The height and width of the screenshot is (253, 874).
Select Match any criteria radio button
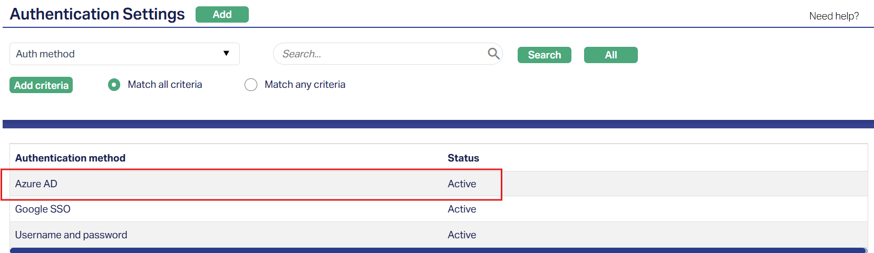(x=251, y=85)
